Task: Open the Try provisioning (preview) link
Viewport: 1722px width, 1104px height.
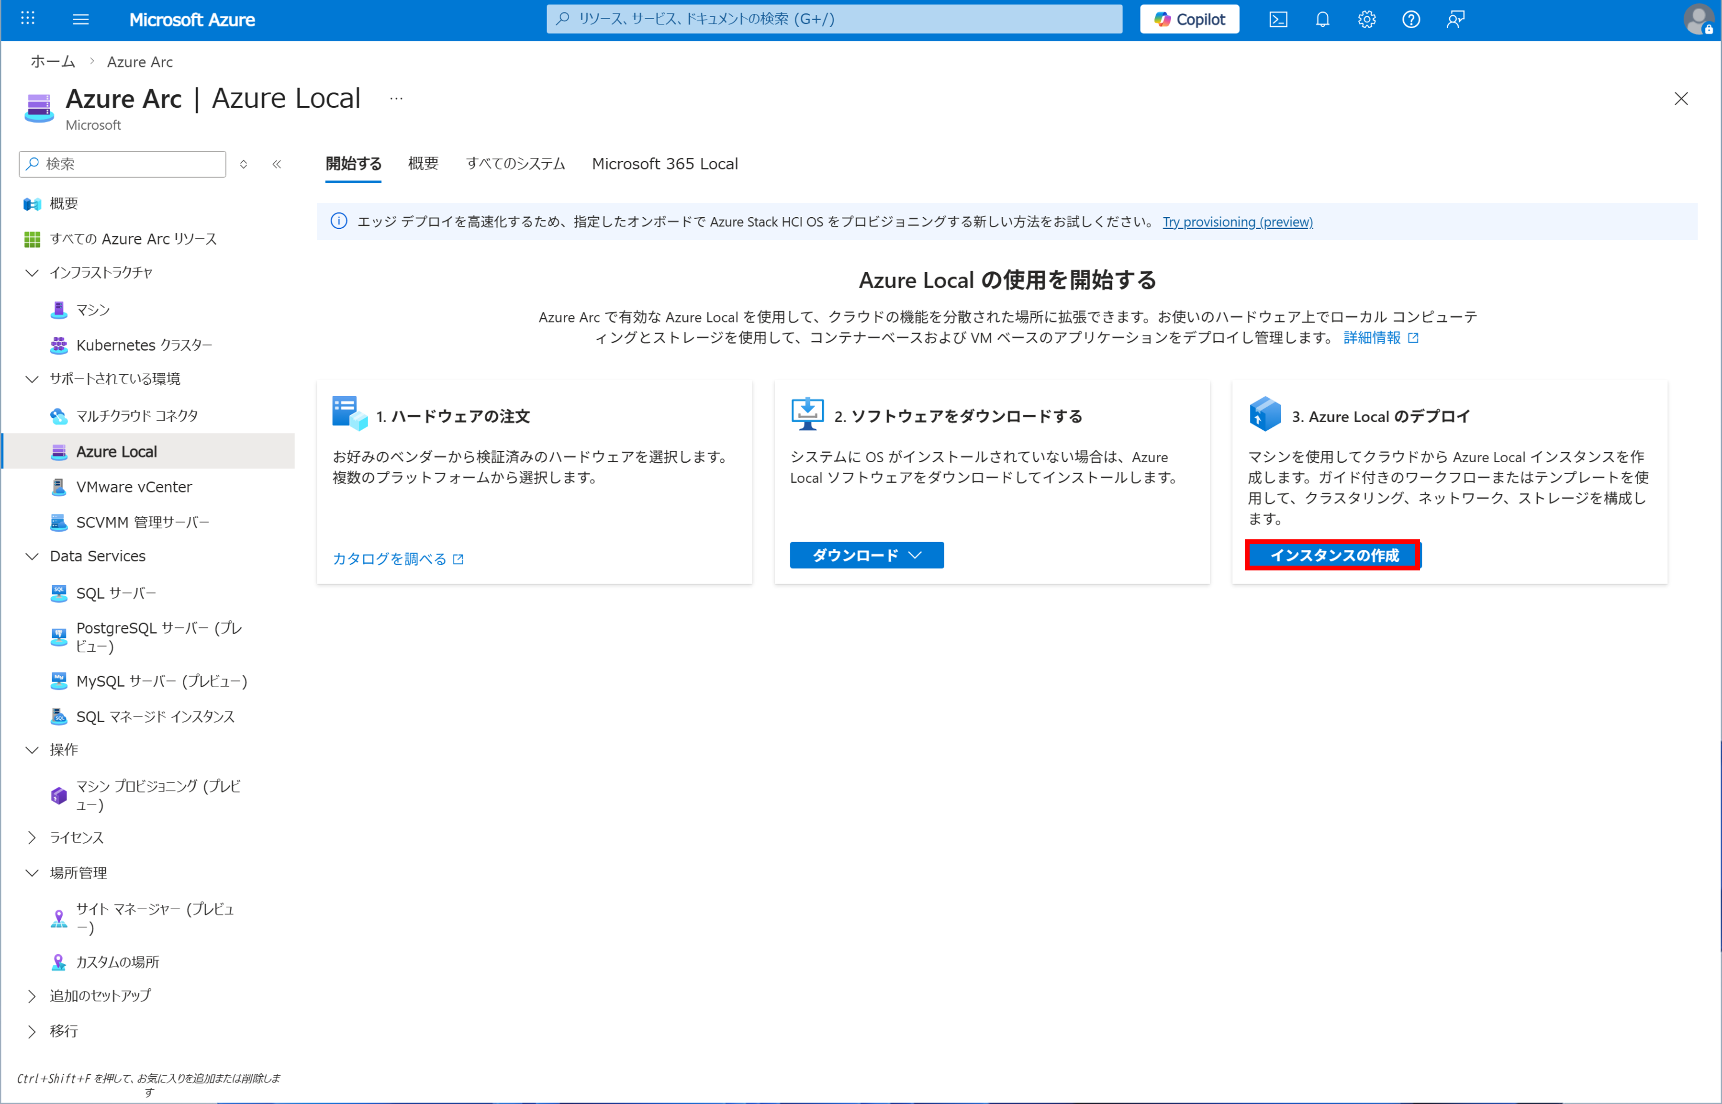Action: [x=1237, y=222]
